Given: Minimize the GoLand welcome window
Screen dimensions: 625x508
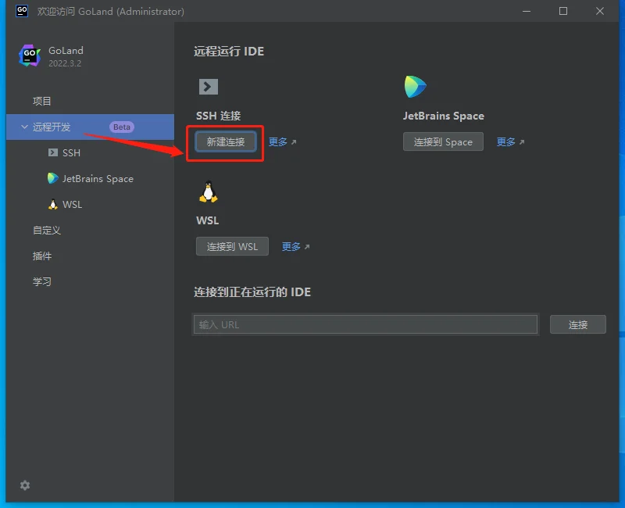Looking at the screenshot, I should (x=526, y=11).
